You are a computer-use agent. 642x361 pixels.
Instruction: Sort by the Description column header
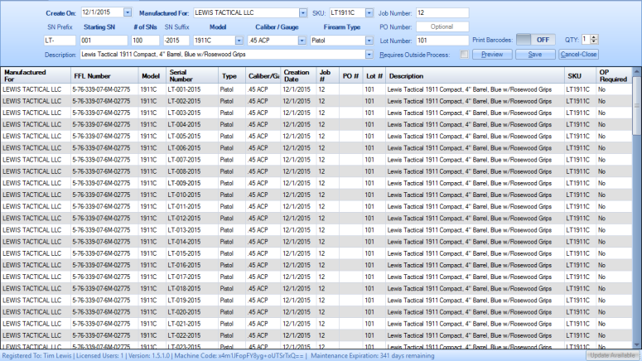coord(475,75)
